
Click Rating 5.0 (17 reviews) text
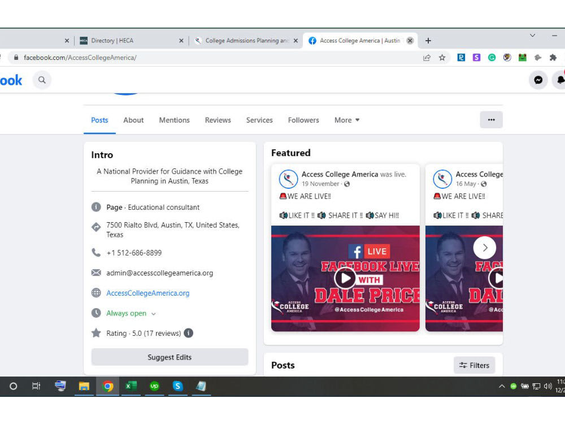[x=144, y=333]
